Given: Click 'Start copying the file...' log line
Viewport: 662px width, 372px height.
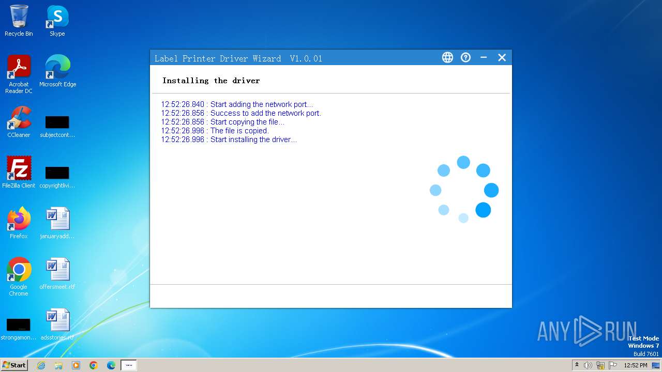Looking at the screenshot, I should pyautogui.click(x=222, y=122).
